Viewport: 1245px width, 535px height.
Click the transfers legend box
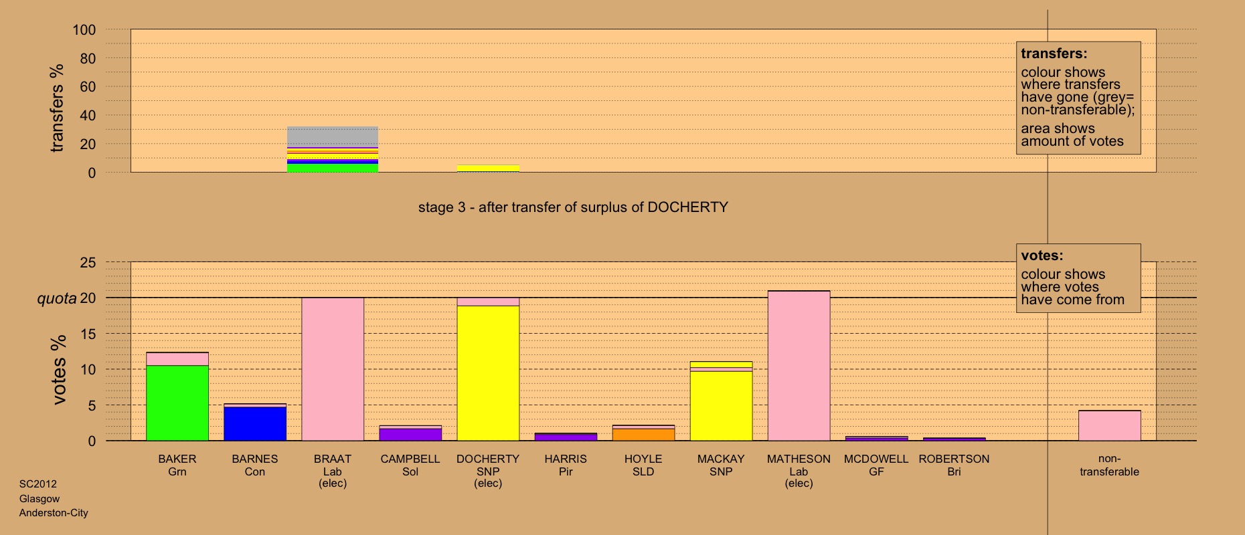[x=1078, y=98]
